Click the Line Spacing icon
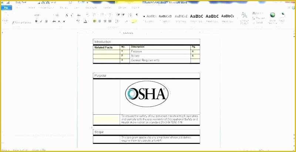 pyautogui.click(x=117, y=21)
